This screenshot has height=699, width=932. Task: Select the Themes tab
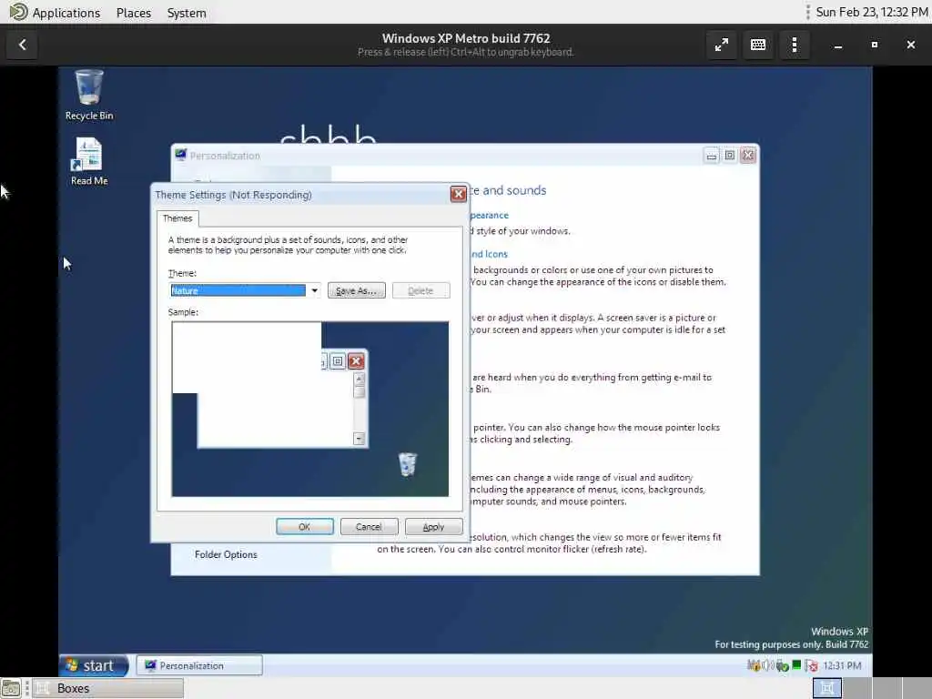click(x=177, y=218)
